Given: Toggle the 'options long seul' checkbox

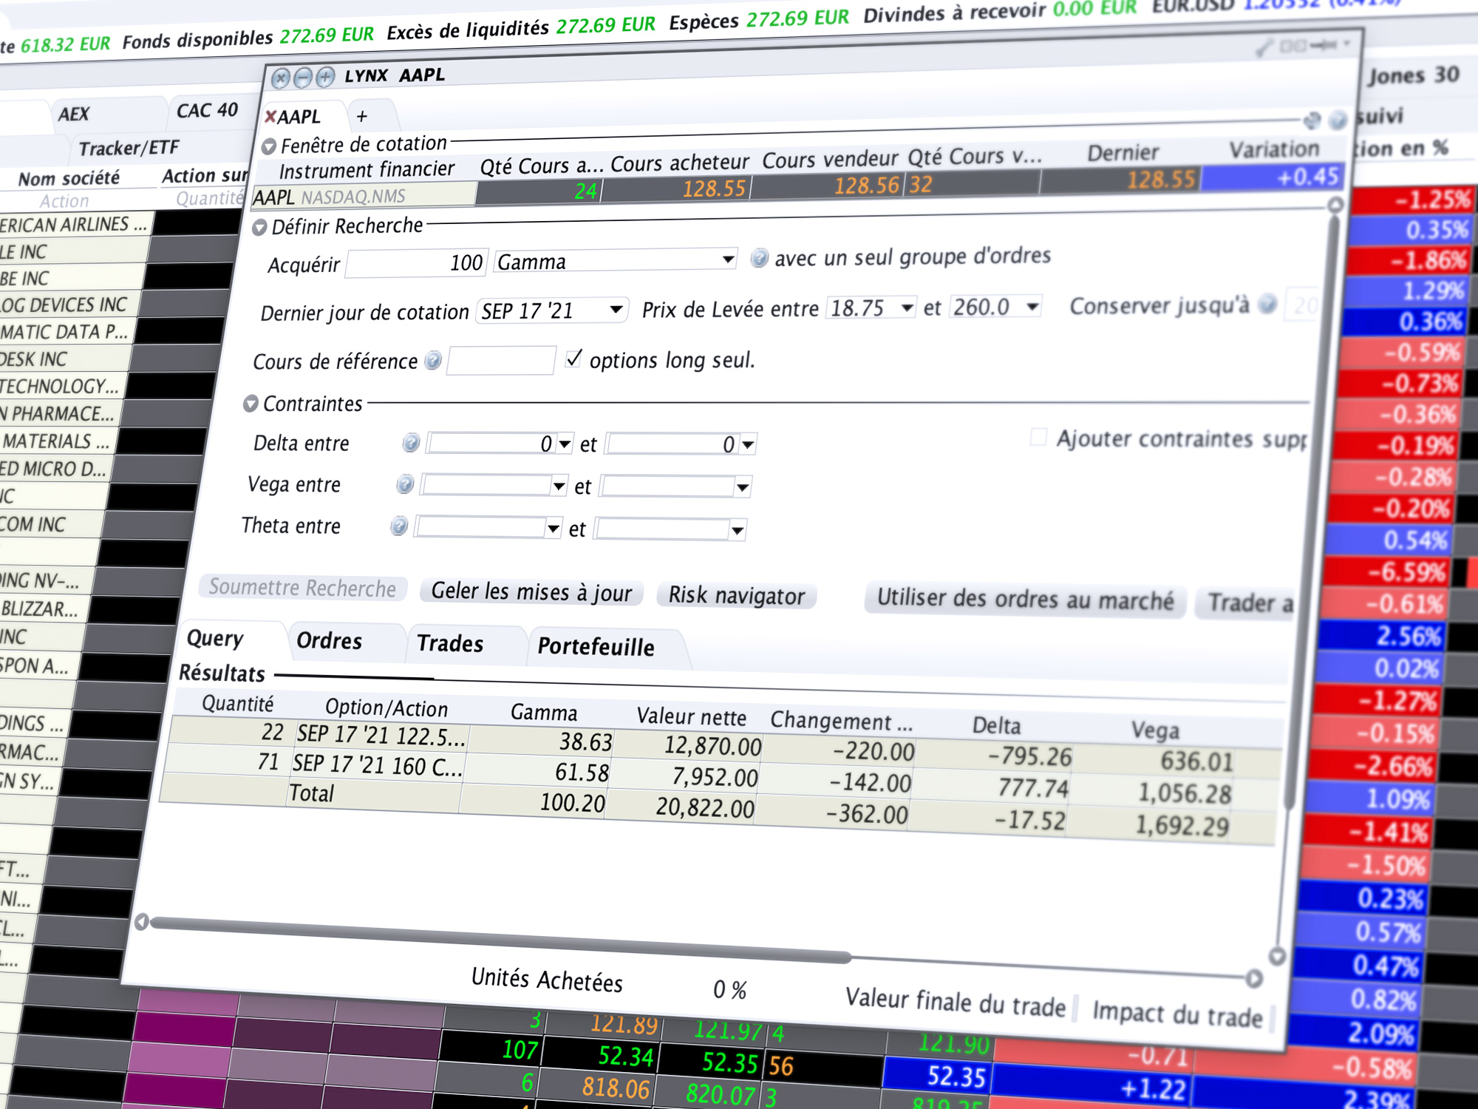Looking at the screenshot, I should (573, 359).
